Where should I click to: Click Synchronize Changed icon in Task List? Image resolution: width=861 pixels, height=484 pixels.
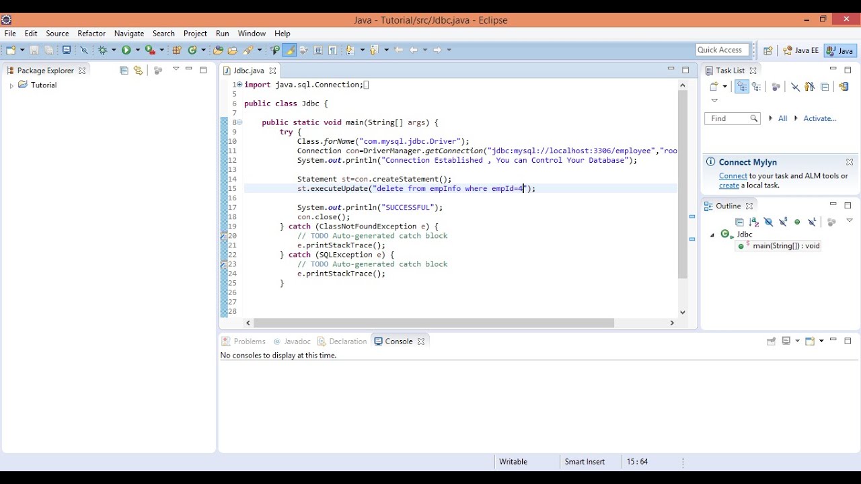pyautogui.click(x=844, y=87)
